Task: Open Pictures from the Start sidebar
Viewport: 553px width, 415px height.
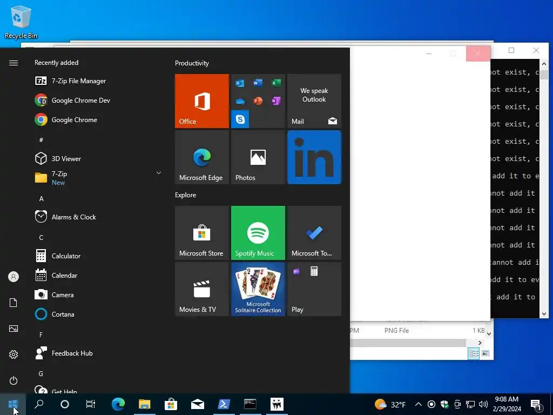Action: [14, 329]
